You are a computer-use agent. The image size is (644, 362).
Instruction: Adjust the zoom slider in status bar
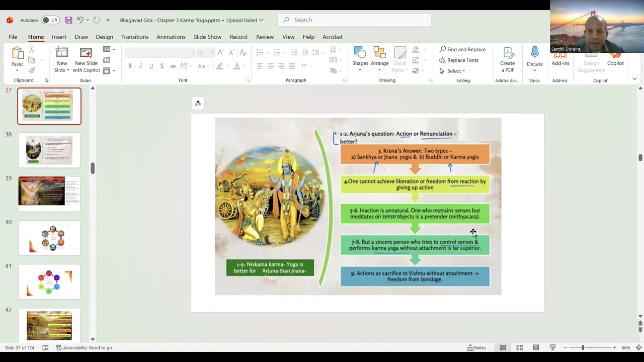583,347
